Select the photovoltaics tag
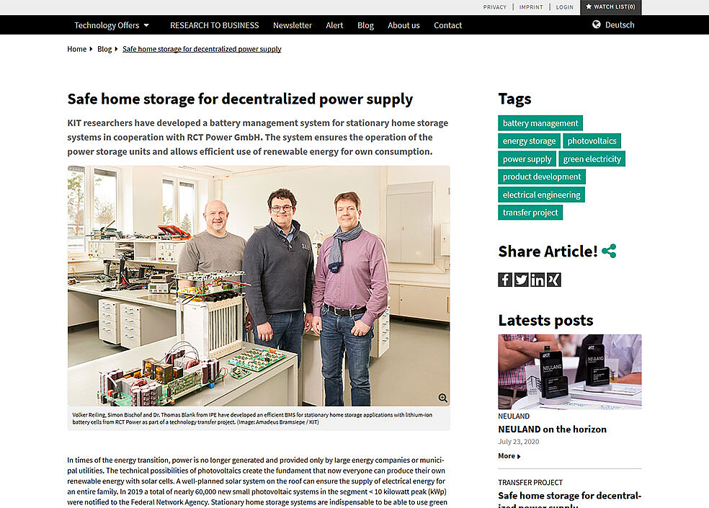The height and width of the screenshot is (508, 709). pos(592,141)
